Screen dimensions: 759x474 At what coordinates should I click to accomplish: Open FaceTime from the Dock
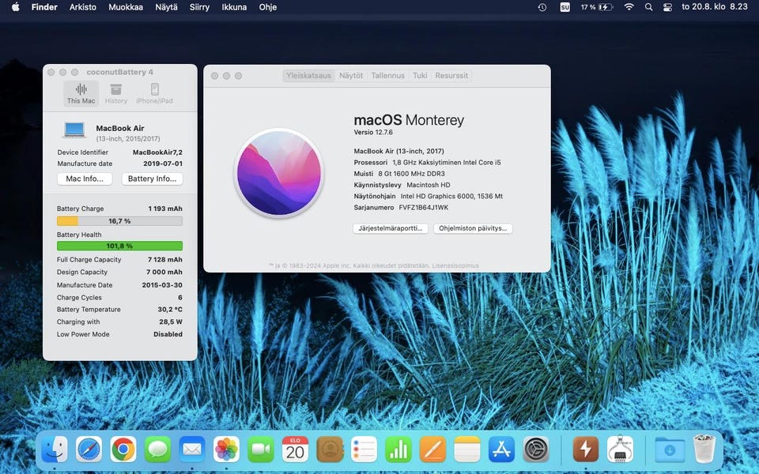pyautogui.click(x=261, y=450)
